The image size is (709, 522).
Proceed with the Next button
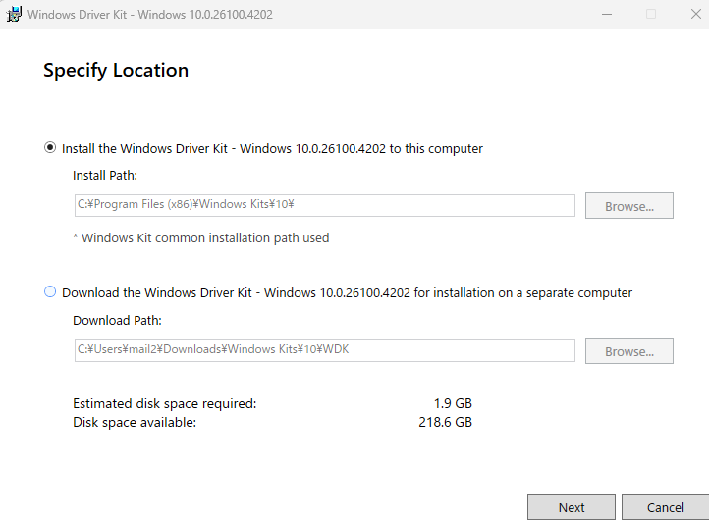[572, 507]
